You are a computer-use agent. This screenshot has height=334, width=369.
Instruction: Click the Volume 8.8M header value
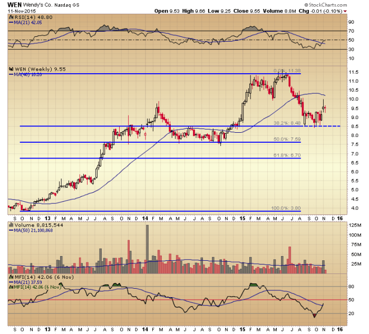tap(279, 11)
